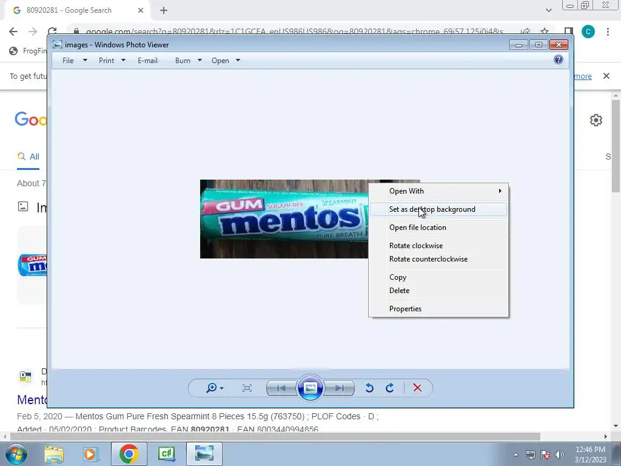Expand the Open dropdown arrow
The image size is (621, 466).
point(238,60)
